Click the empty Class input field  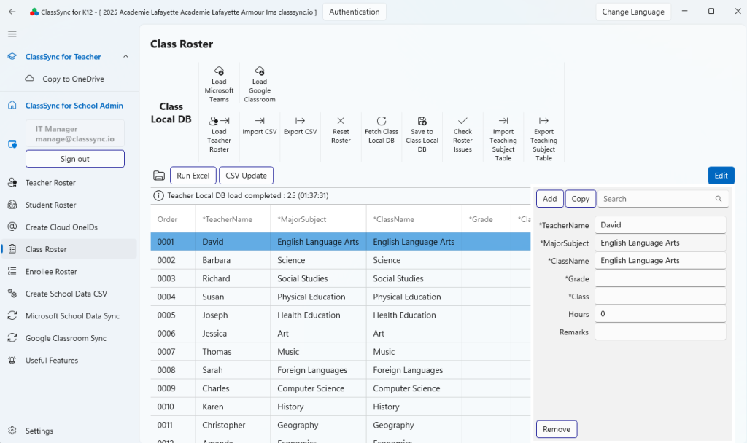pyautogui.click(x=660, y=296)
